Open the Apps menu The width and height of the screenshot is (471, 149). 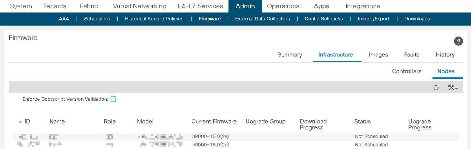click(x=322, y=6)
